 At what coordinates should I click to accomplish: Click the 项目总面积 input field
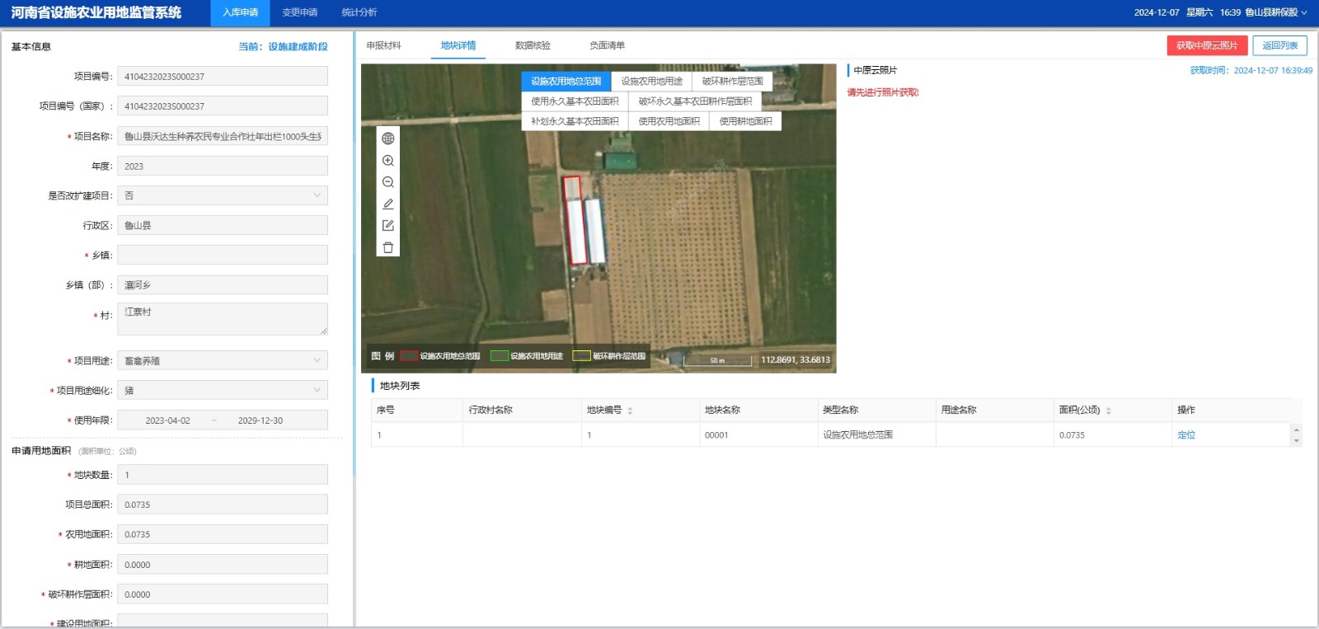(x=223, y=505)
